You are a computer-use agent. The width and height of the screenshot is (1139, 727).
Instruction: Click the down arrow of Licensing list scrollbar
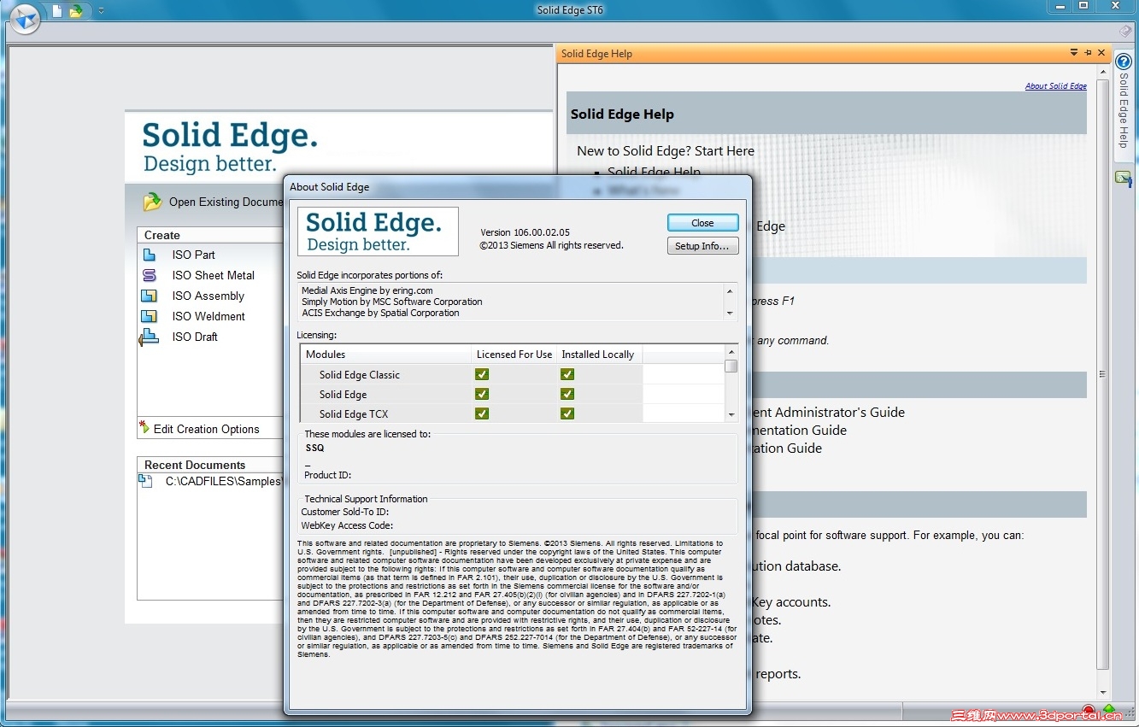coord(731,414)
